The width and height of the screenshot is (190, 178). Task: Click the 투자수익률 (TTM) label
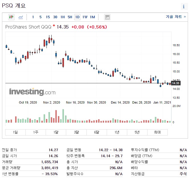coord(145,150)
